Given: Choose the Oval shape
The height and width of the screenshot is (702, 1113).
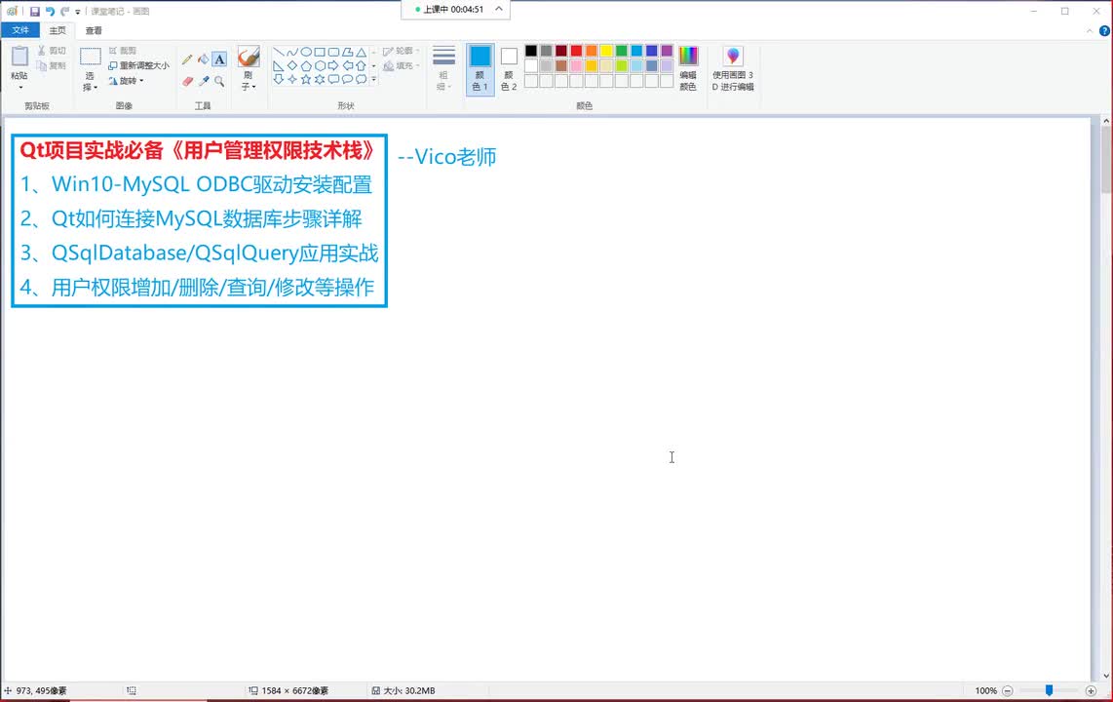Looking at the screenshot, I should pyautogui.click(x=306, y=52).
